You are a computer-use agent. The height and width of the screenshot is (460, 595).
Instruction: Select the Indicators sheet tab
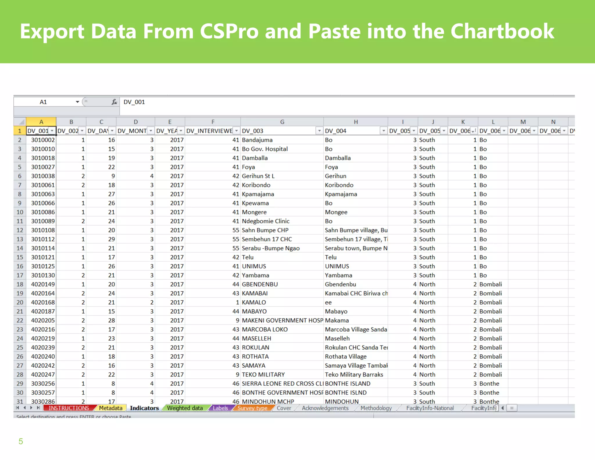[x=144, y=408]
